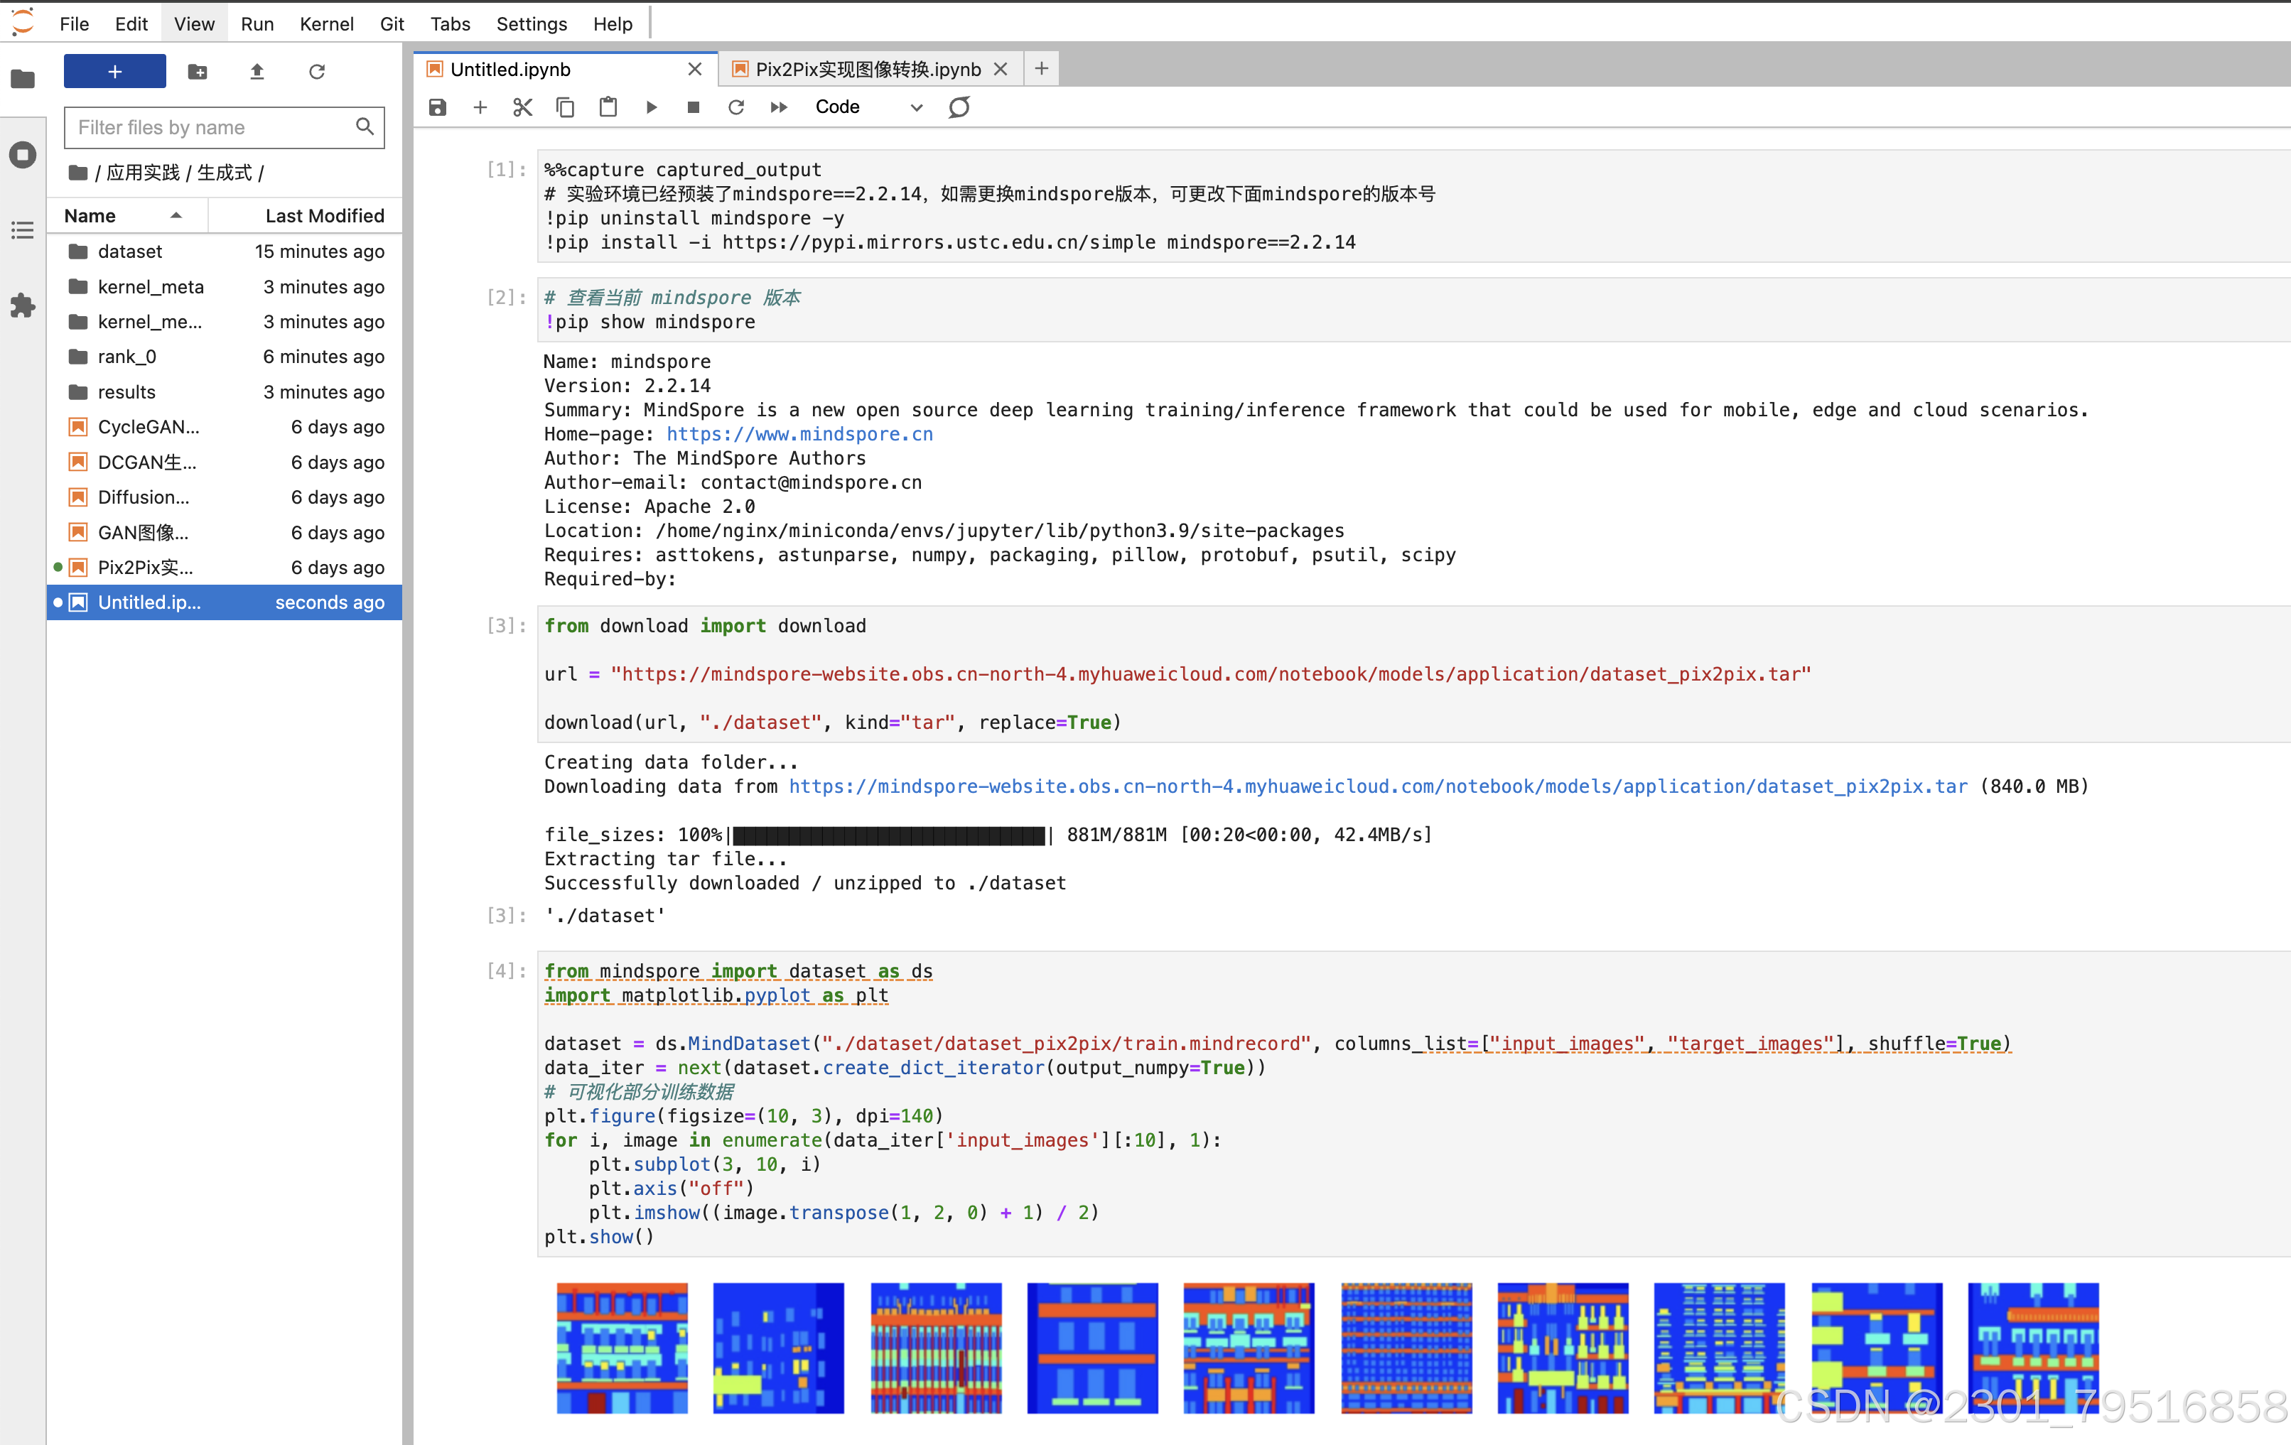The height and width of the screenshot is (1445, 2291).
Task: Sort files by the Name column
Action: tap(90, 216)
